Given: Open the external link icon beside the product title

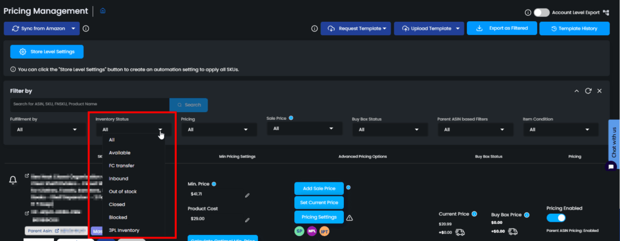Looking at the screenshot, I should pyautogui.click(x=27, y=176).
